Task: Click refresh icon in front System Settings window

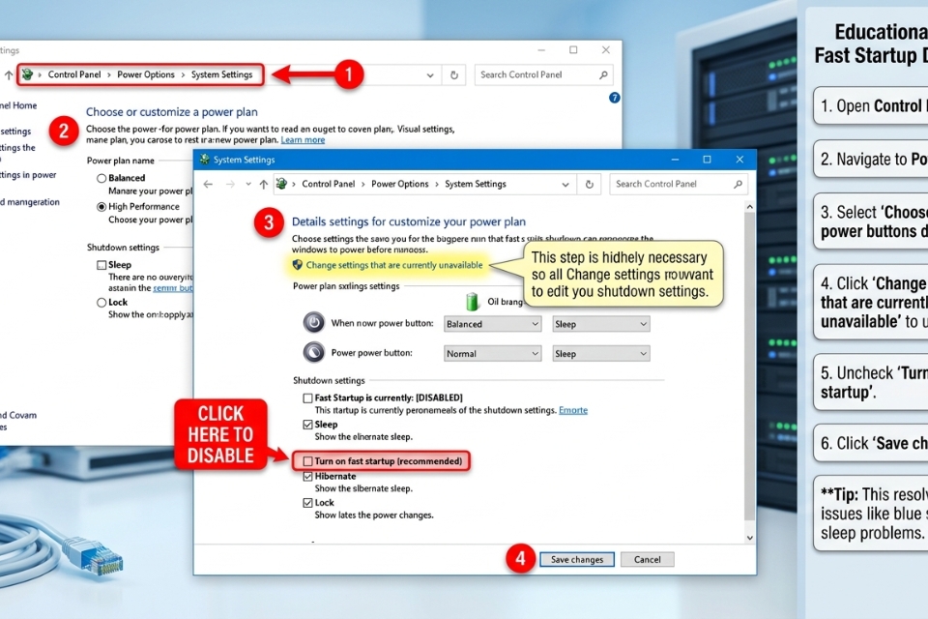Action: (590, 184)
